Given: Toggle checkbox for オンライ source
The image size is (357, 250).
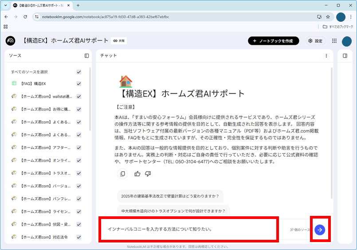Looking at the screenshot, I should point(79,160).
